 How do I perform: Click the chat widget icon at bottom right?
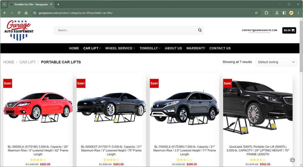(x=292, y=160)
